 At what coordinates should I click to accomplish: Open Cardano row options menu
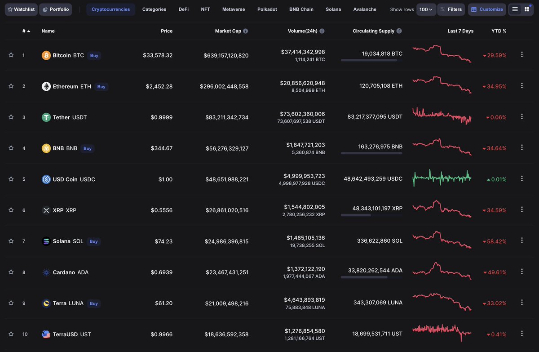click(x=522, y=272)
